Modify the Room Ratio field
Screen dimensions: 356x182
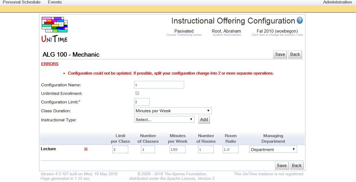(230, 149)
